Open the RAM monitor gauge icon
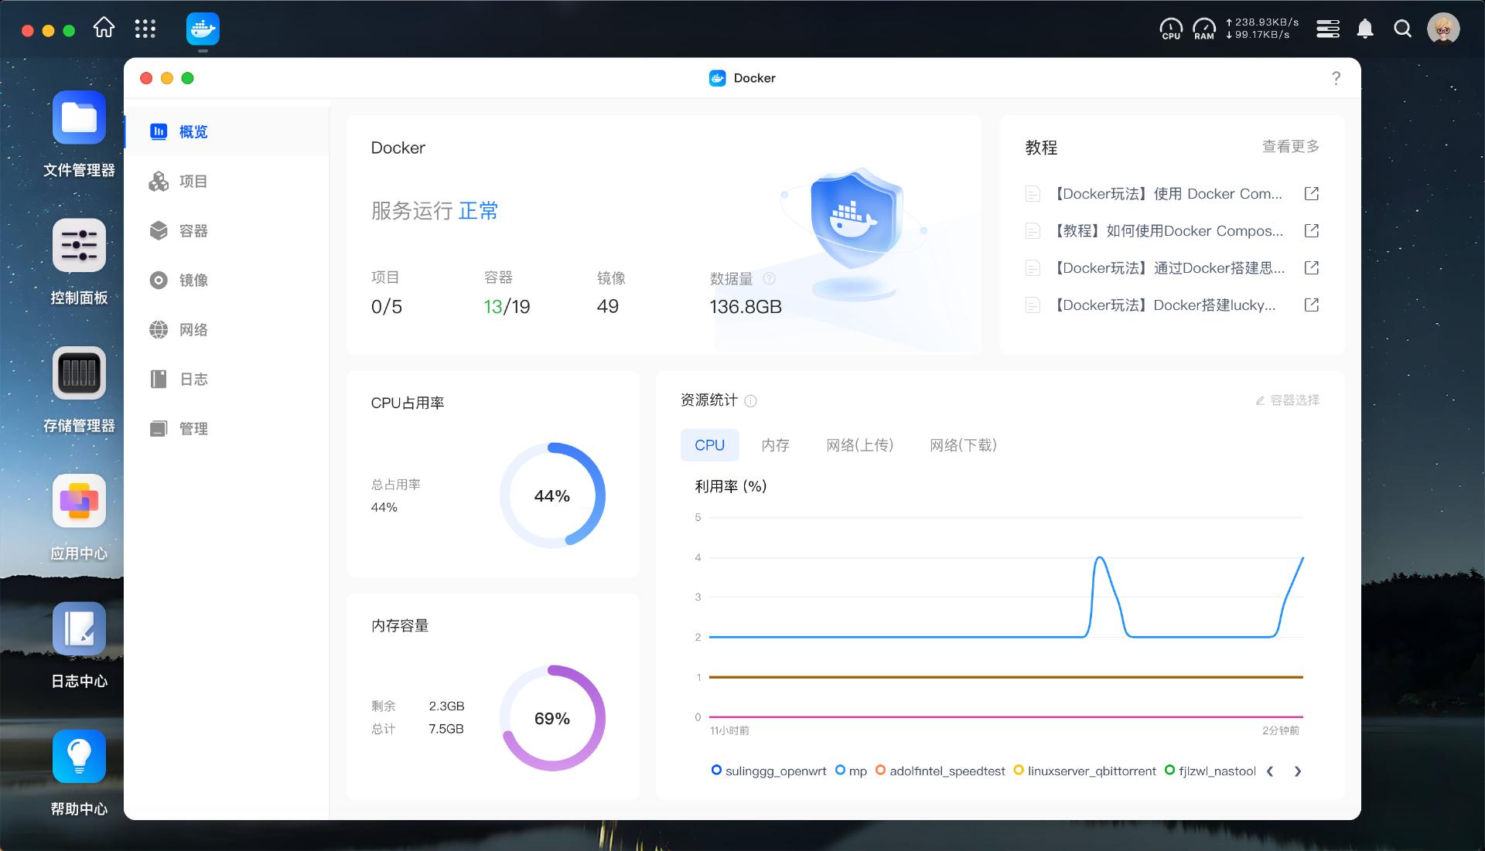1485x851 pixels. [1204, 29]
